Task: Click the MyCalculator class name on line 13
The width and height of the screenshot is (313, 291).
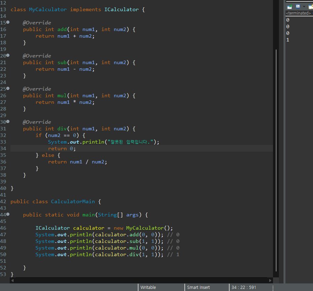Action: pyautogui.click(x=48, y=9)
